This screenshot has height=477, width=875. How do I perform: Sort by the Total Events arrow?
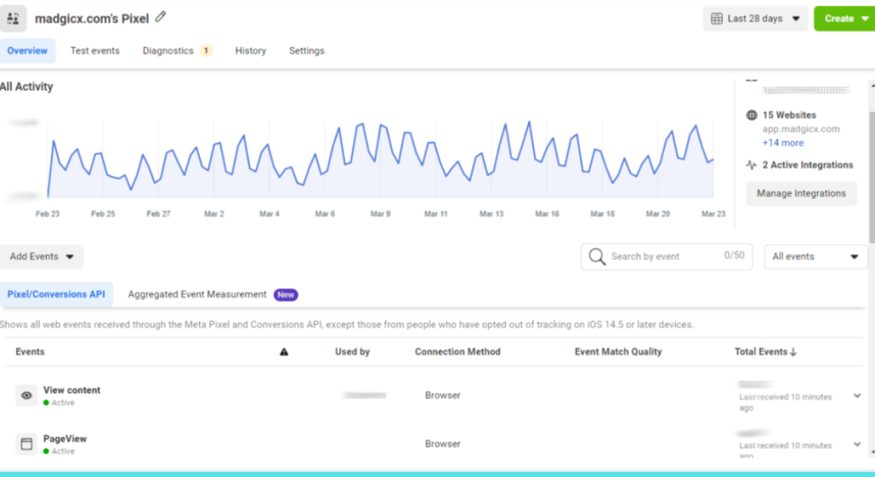pos(794,352)
